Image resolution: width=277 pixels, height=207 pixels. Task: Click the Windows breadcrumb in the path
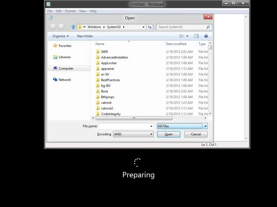click(94, 27)
